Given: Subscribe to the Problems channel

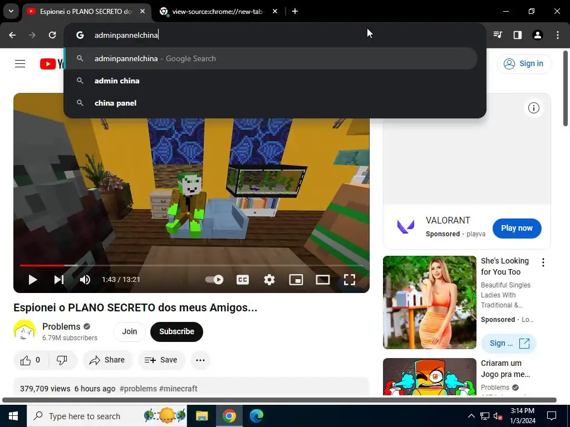Looking at the screenshot, I should click(x=176, y=331).
